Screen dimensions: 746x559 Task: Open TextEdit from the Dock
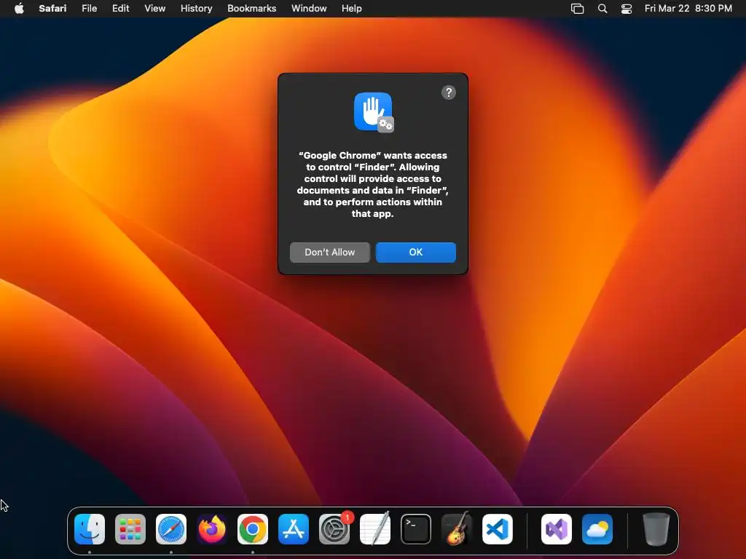point(375,529)
